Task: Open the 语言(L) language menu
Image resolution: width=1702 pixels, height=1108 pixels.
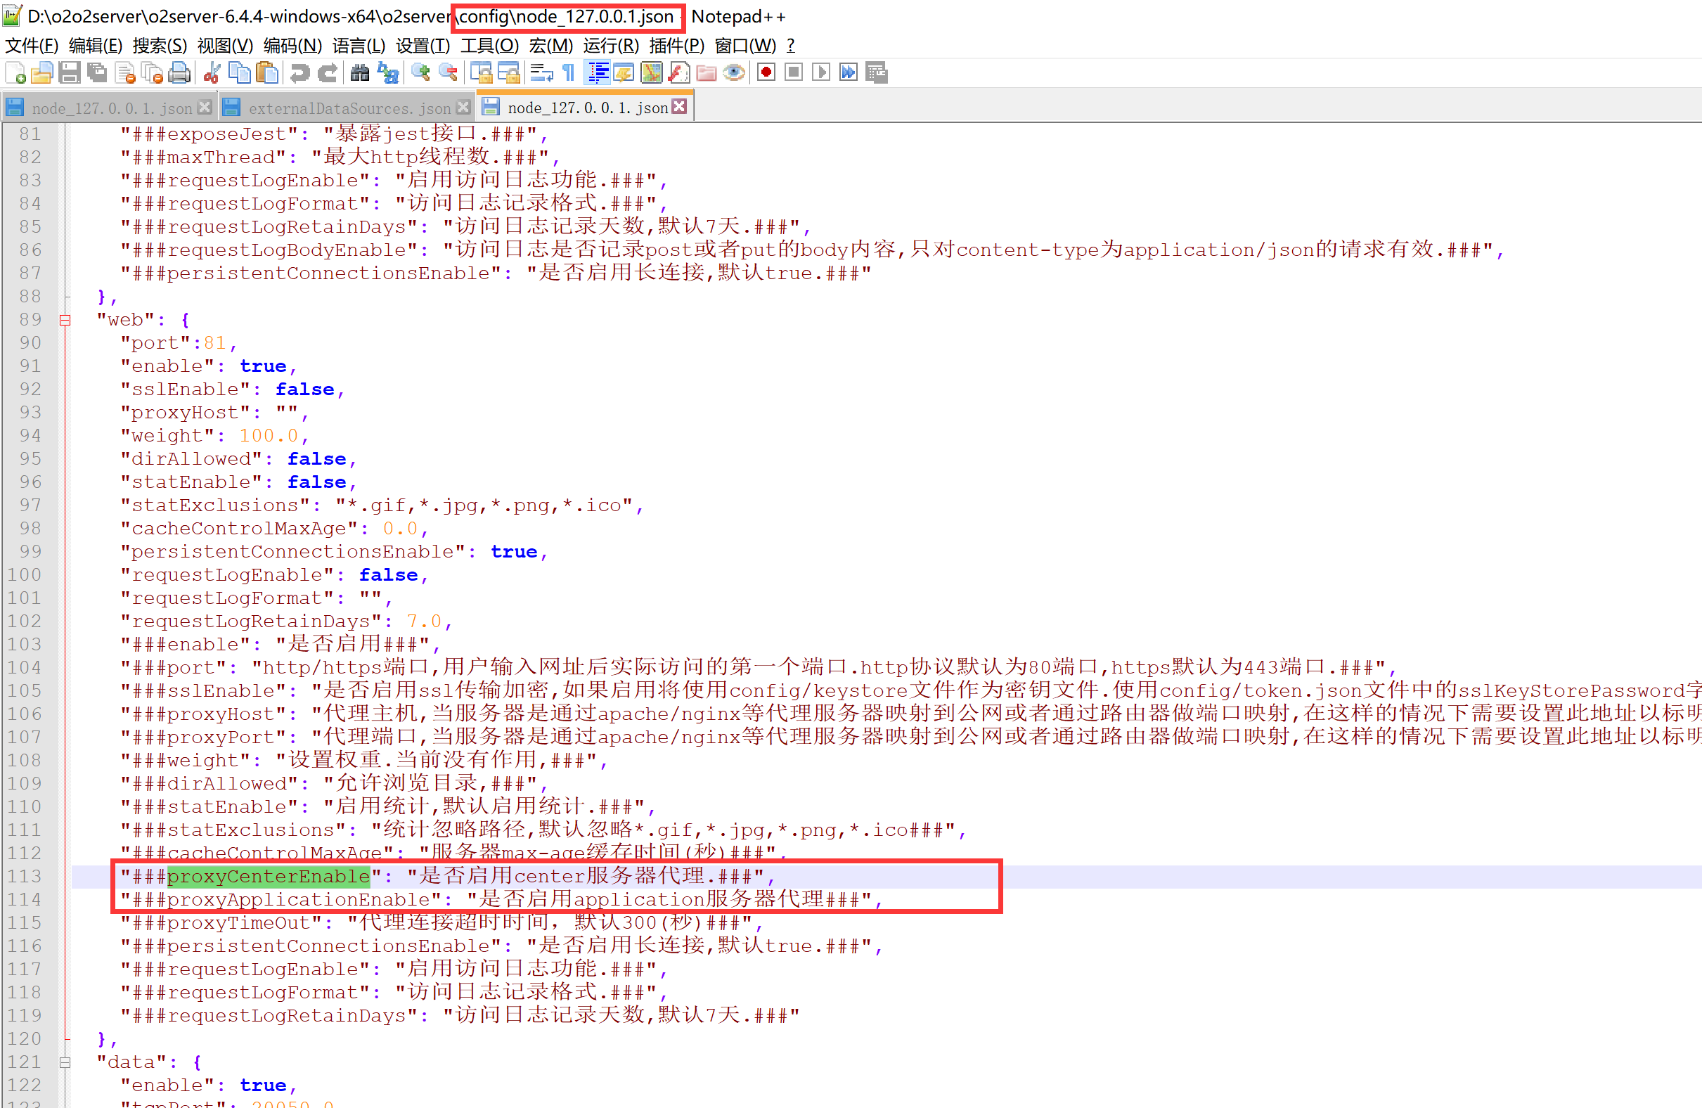Action: [x=359, y=46]
